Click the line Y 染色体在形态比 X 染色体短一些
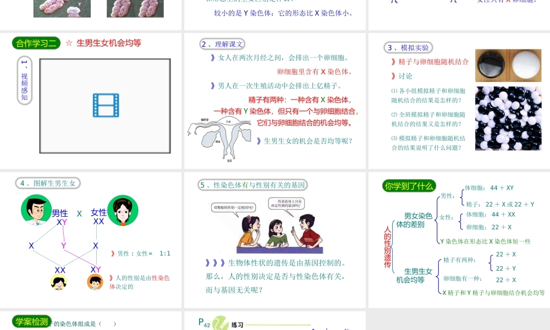This screenshot has height=330, width=550. 486,241
